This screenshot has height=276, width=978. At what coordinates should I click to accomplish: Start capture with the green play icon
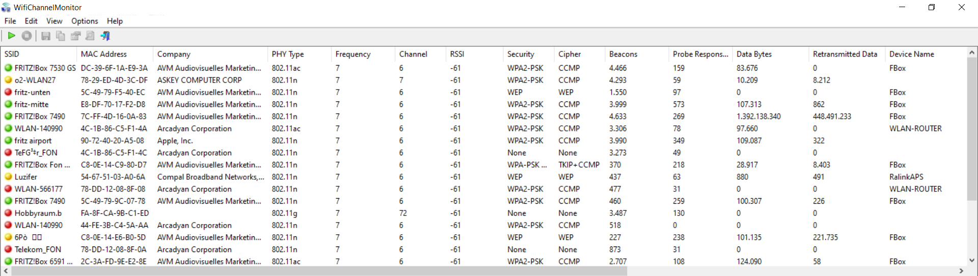11,36
